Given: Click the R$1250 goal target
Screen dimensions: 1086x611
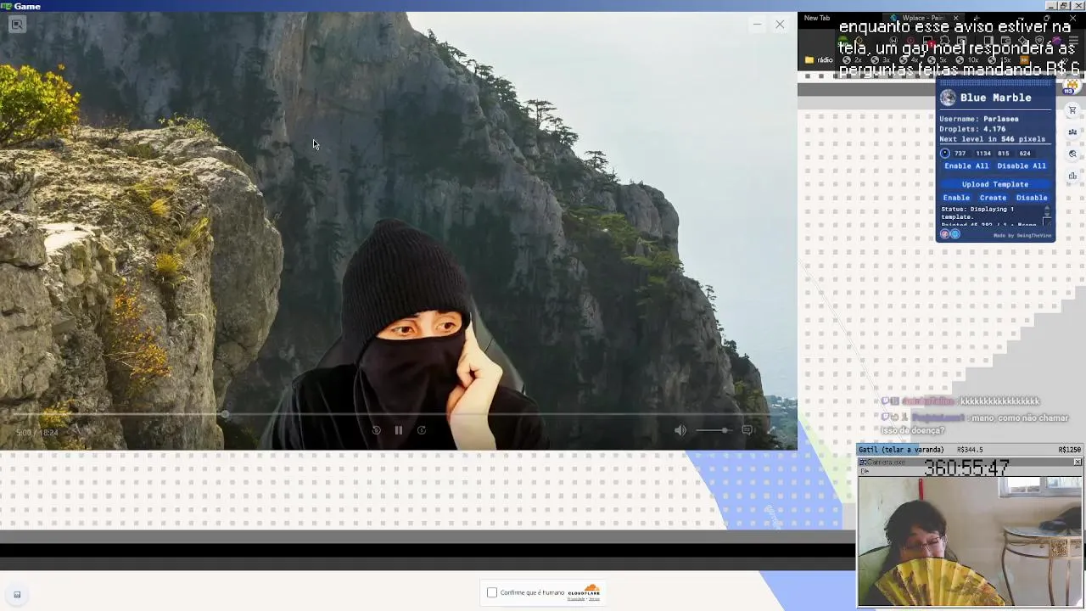Looking at the screenshot, I should pyautogui.click(x=1069, y=450).
